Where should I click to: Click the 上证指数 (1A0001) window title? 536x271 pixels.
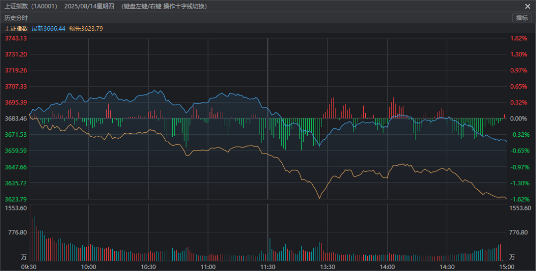(31, 6)
